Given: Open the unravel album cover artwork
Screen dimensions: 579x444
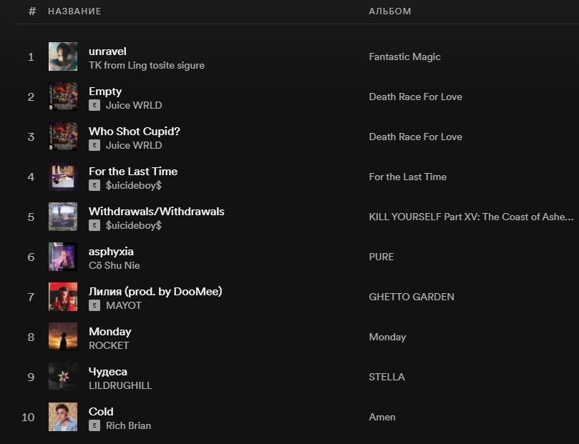Looking at the screenshot, I should tap(62, 56).
